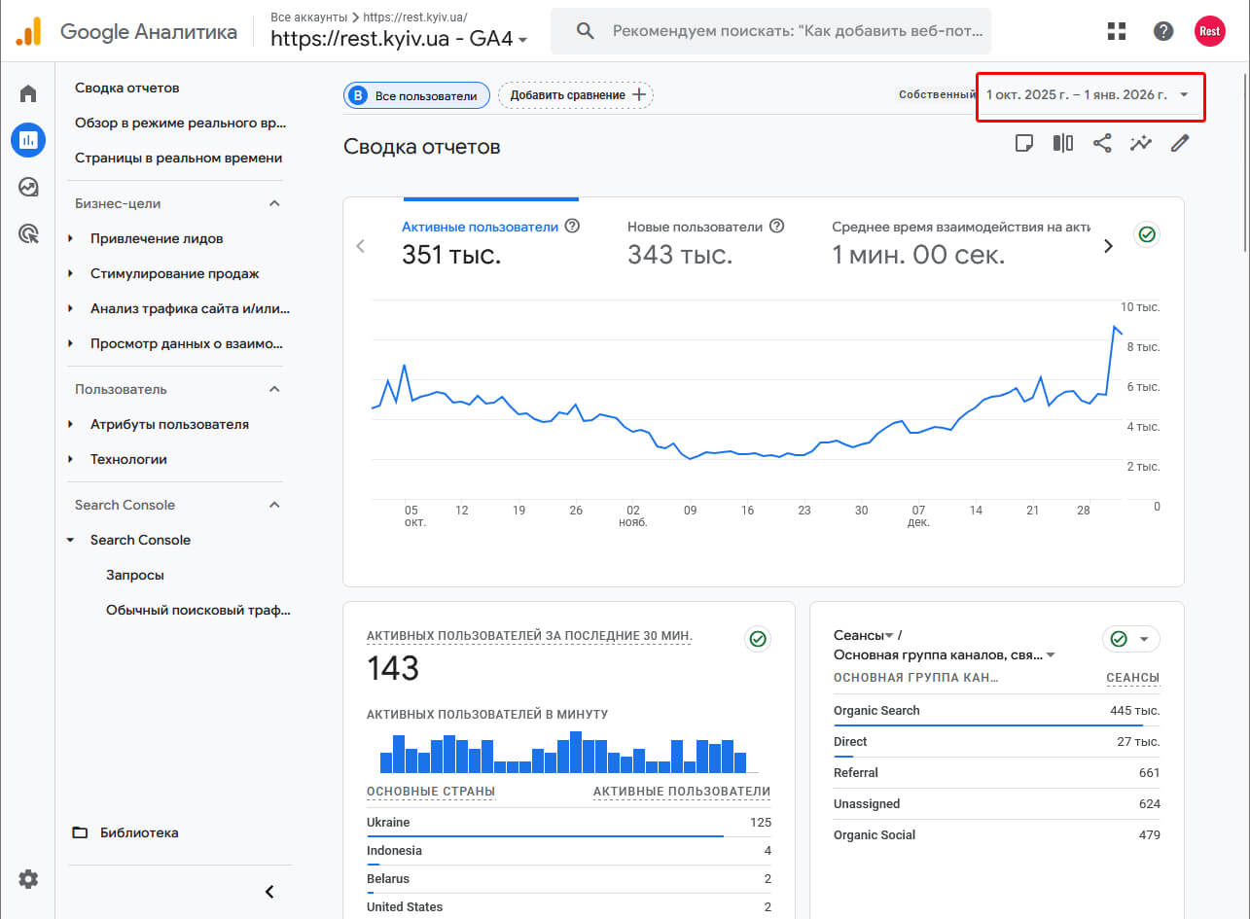The width and height of the screenshot is (1250, 919).
Task: Open the date range dropdown
Action: [x=1089, y=95]
